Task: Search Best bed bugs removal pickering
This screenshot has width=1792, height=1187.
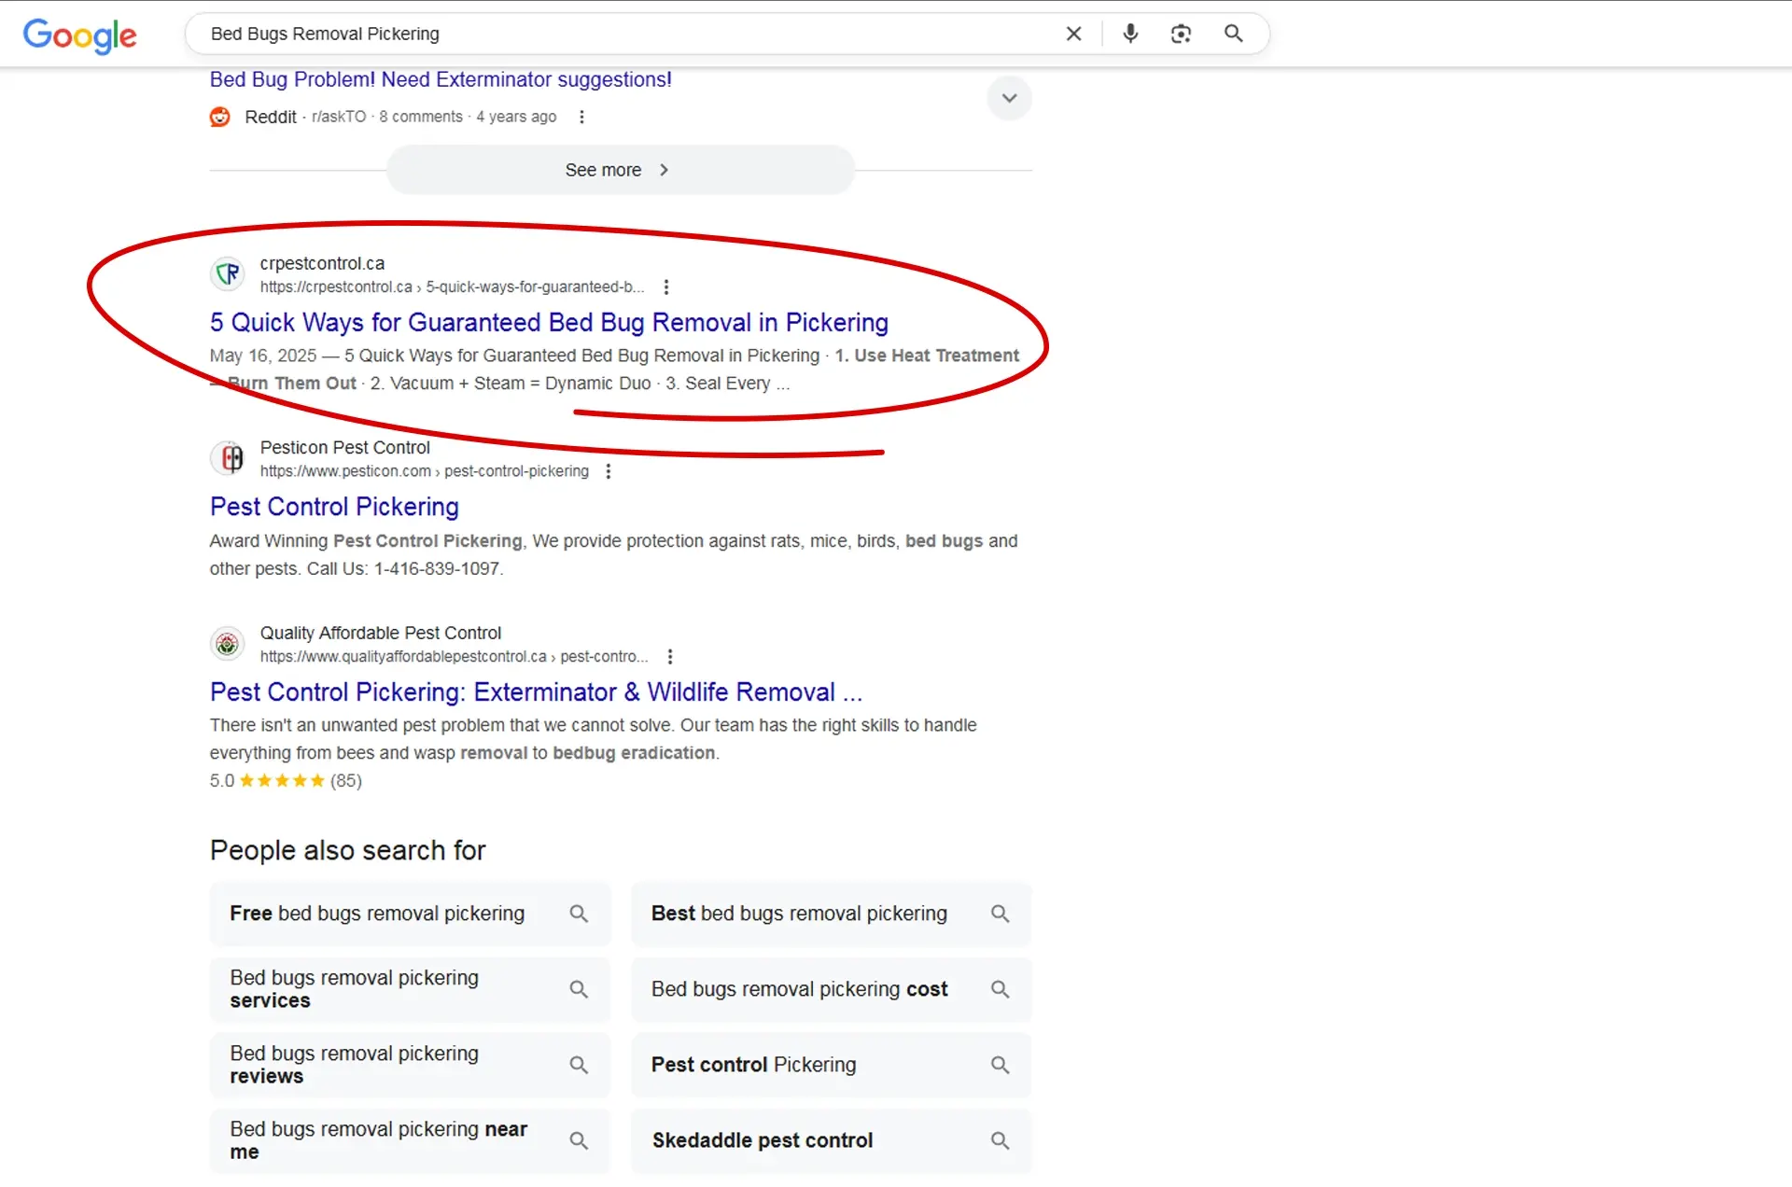Action: pyautogui.click(x=831, y=914)
